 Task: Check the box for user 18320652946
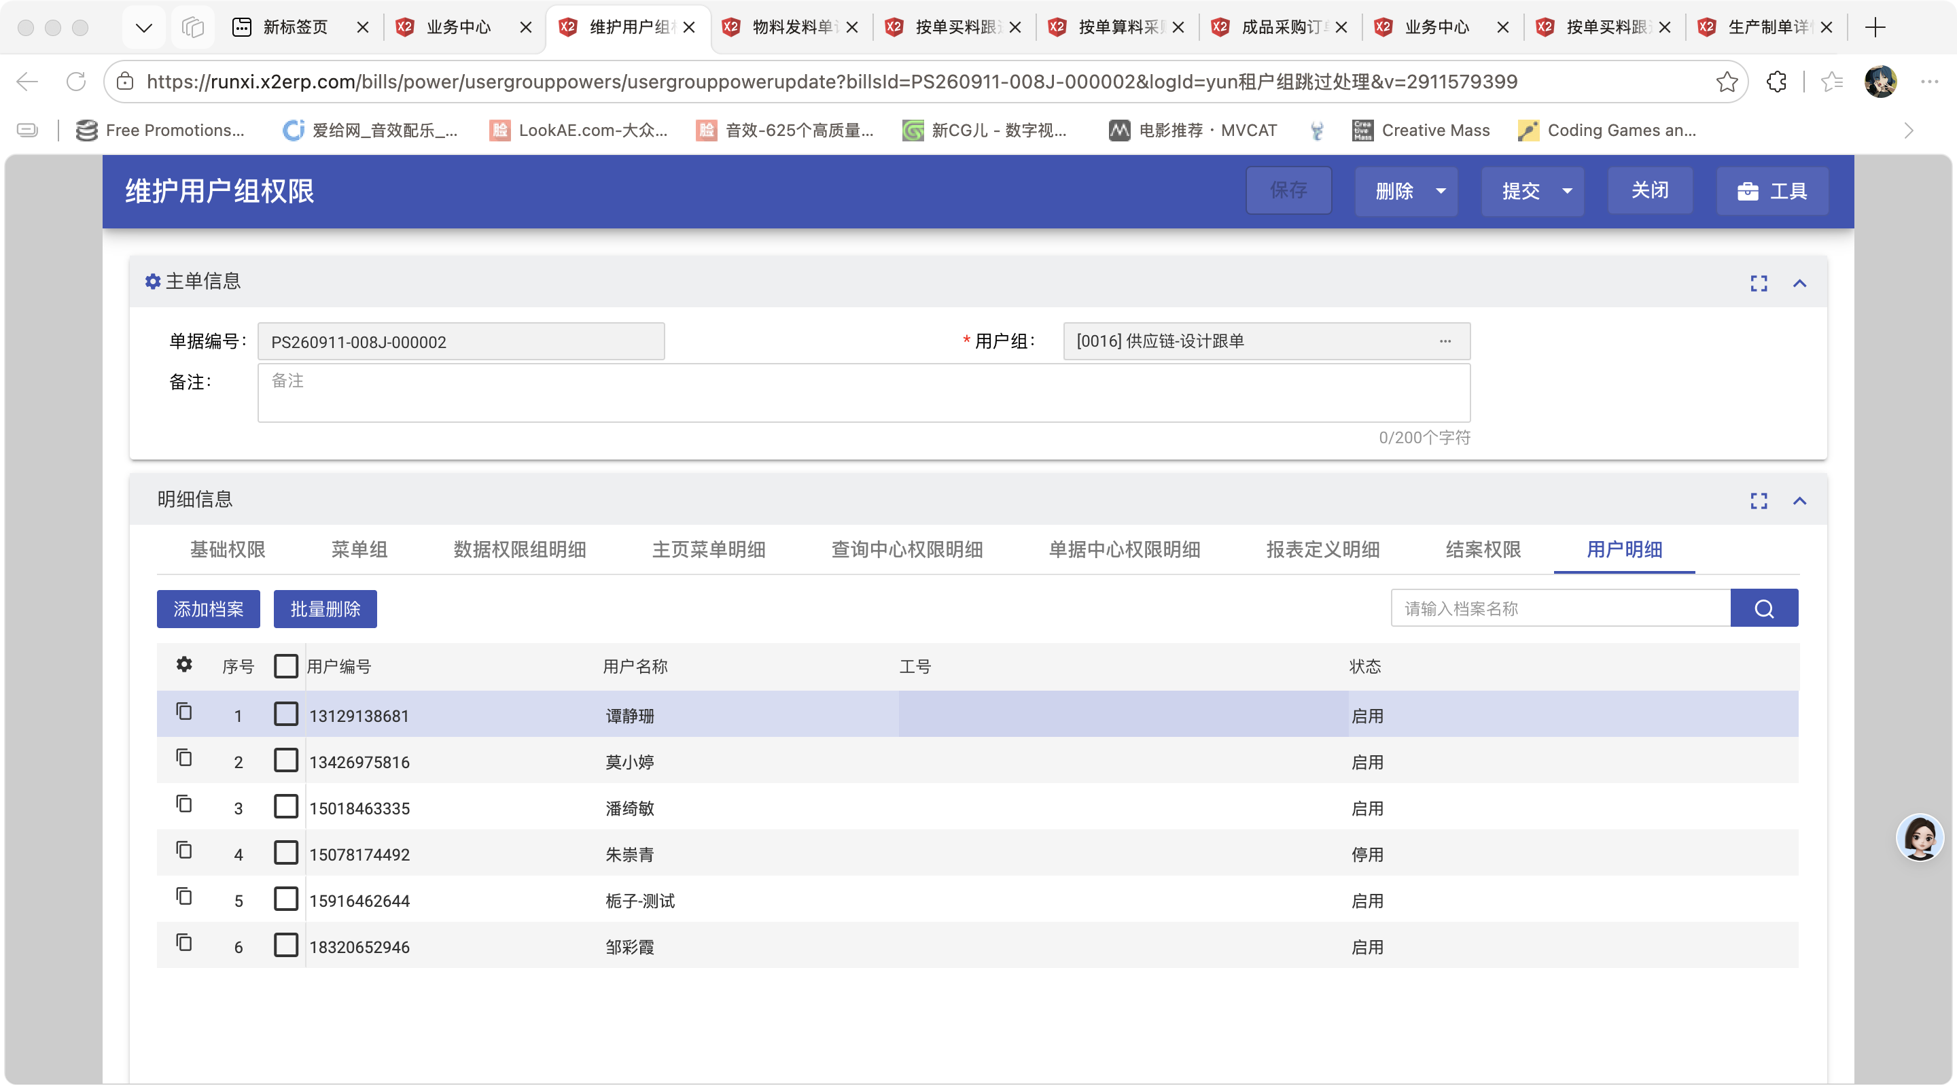pyautogui.click(x=285, y=946)
